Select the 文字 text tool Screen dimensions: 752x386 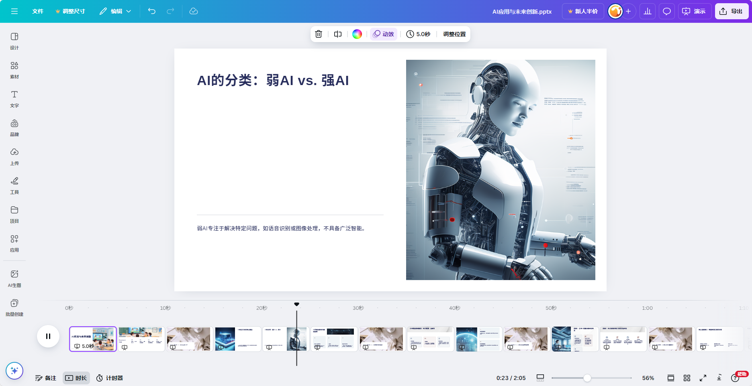tap(14, 99)
